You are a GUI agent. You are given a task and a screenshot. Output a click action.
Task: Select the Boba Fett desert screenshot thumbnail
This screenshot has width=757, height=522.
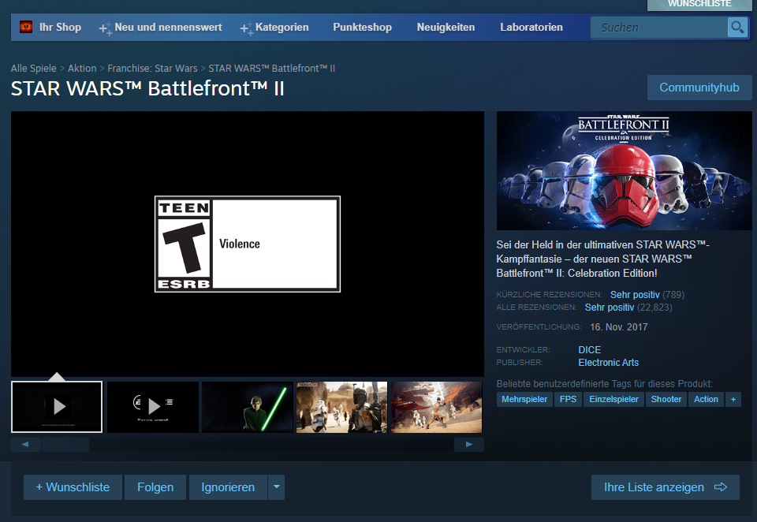[341, 407]
